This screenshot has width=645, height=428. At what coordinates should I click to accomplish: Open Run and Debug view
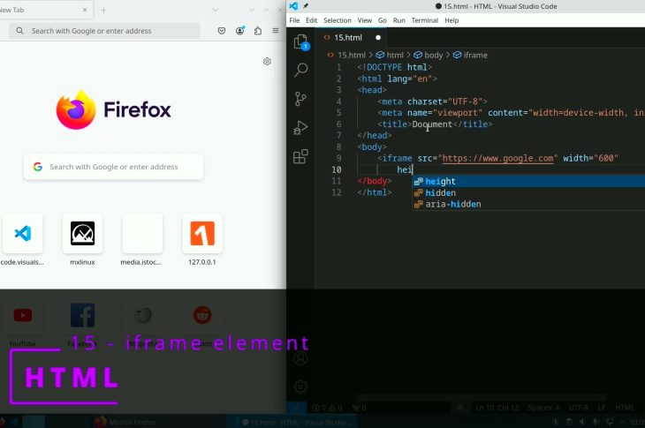coord(300,128)
